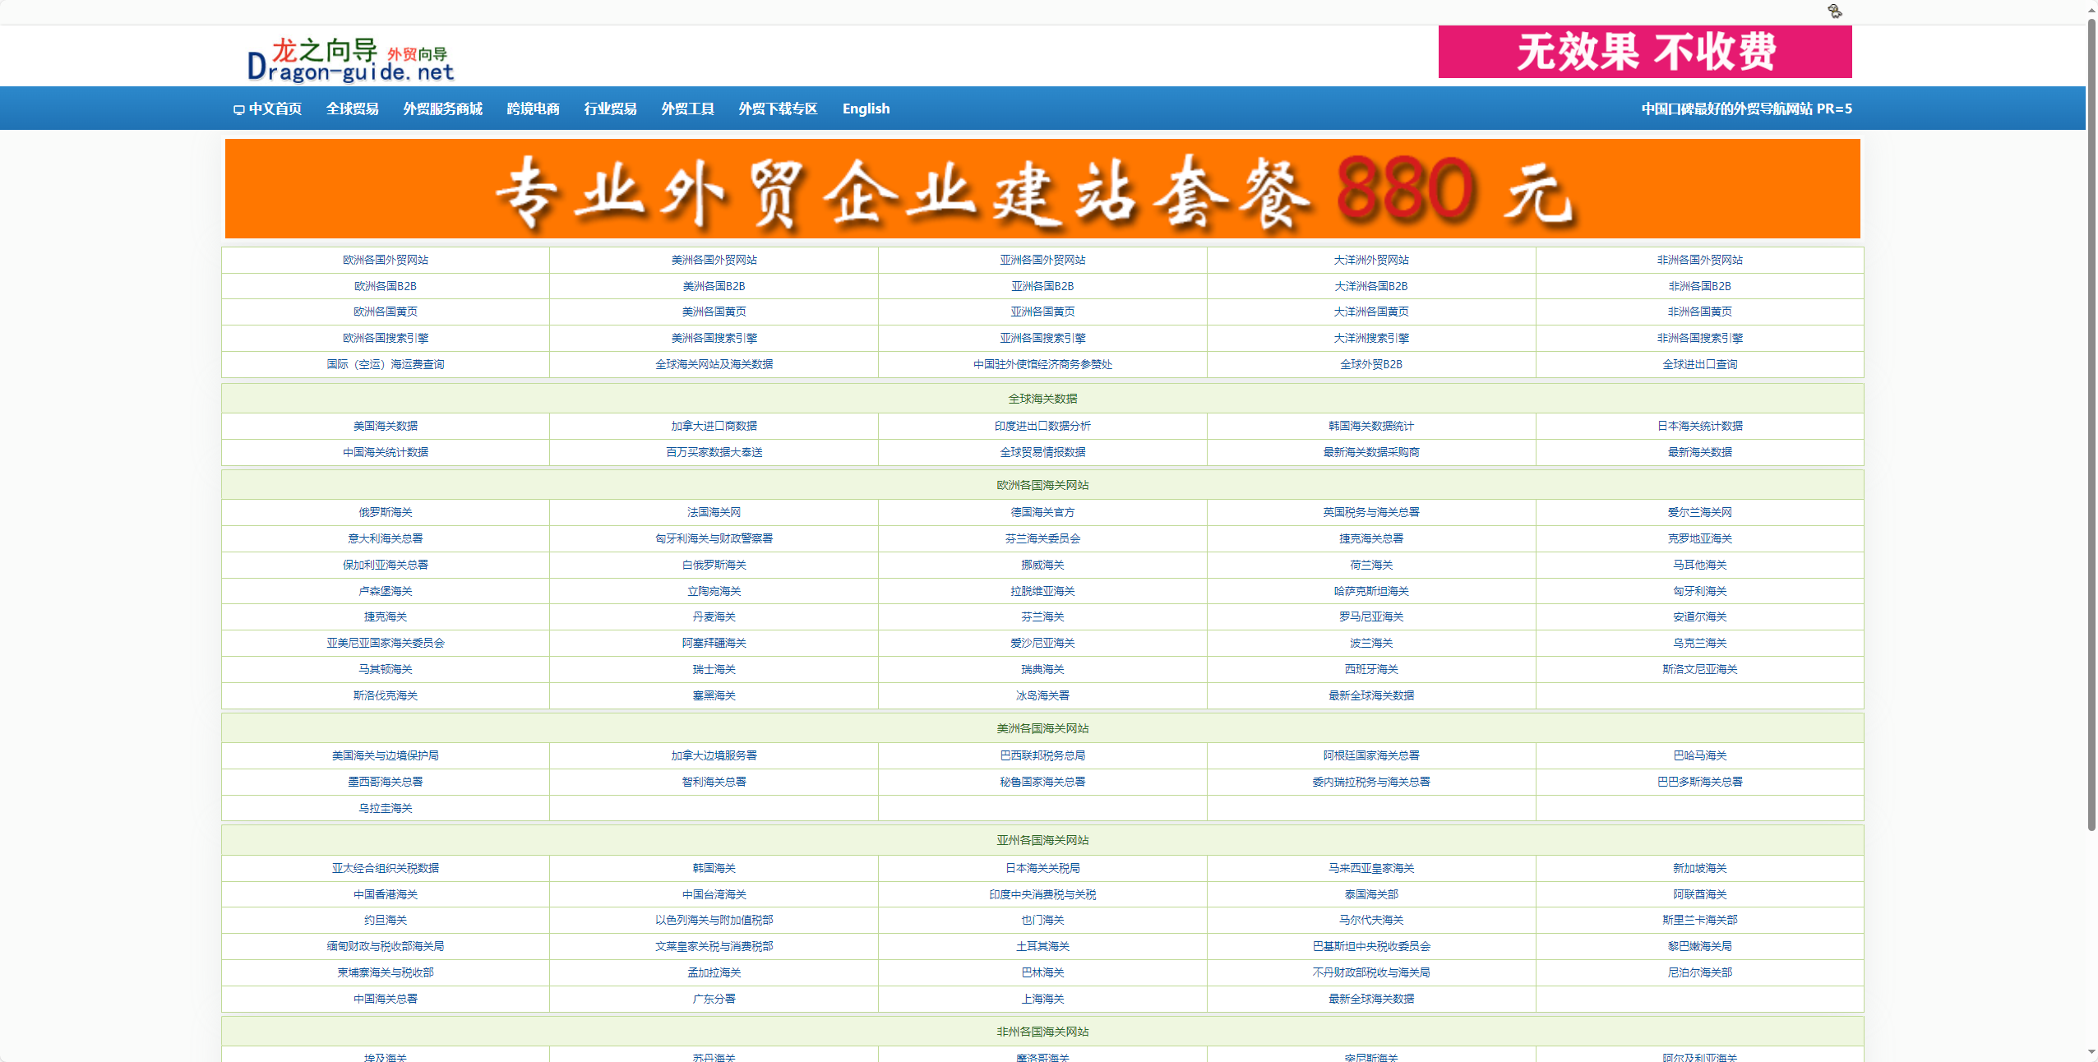The image size is (2098, 1062).
Task: Click the small mascot icon at top right
Action: click(1834, 12)
